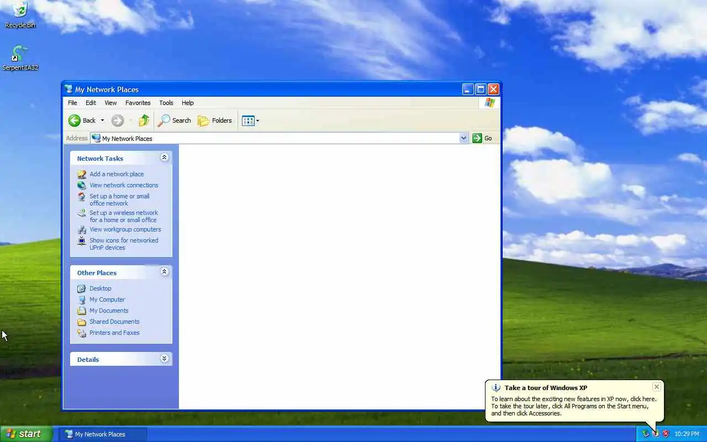Collapse the Network Tasks panel

(x=164, y=157)
